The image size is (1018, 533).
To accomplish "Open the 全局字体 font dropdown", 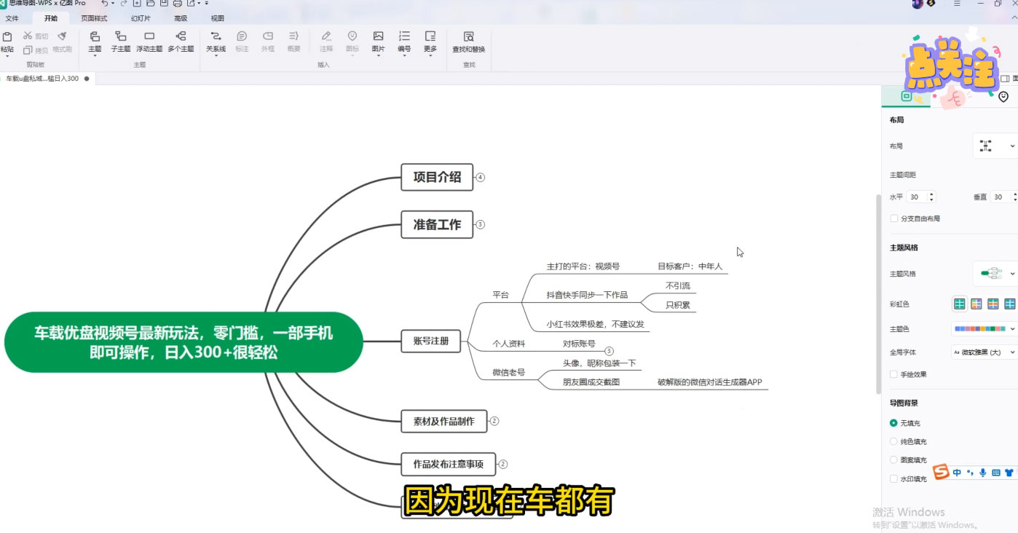I will click(x=983, y=352).
